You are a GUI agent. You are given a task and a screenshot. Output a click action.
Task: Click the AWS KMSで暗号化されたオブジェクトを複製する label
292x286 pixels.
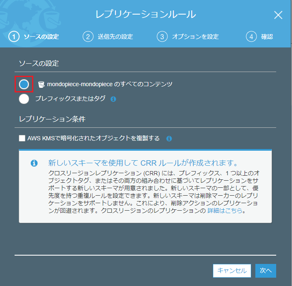(x=93, y=138)
